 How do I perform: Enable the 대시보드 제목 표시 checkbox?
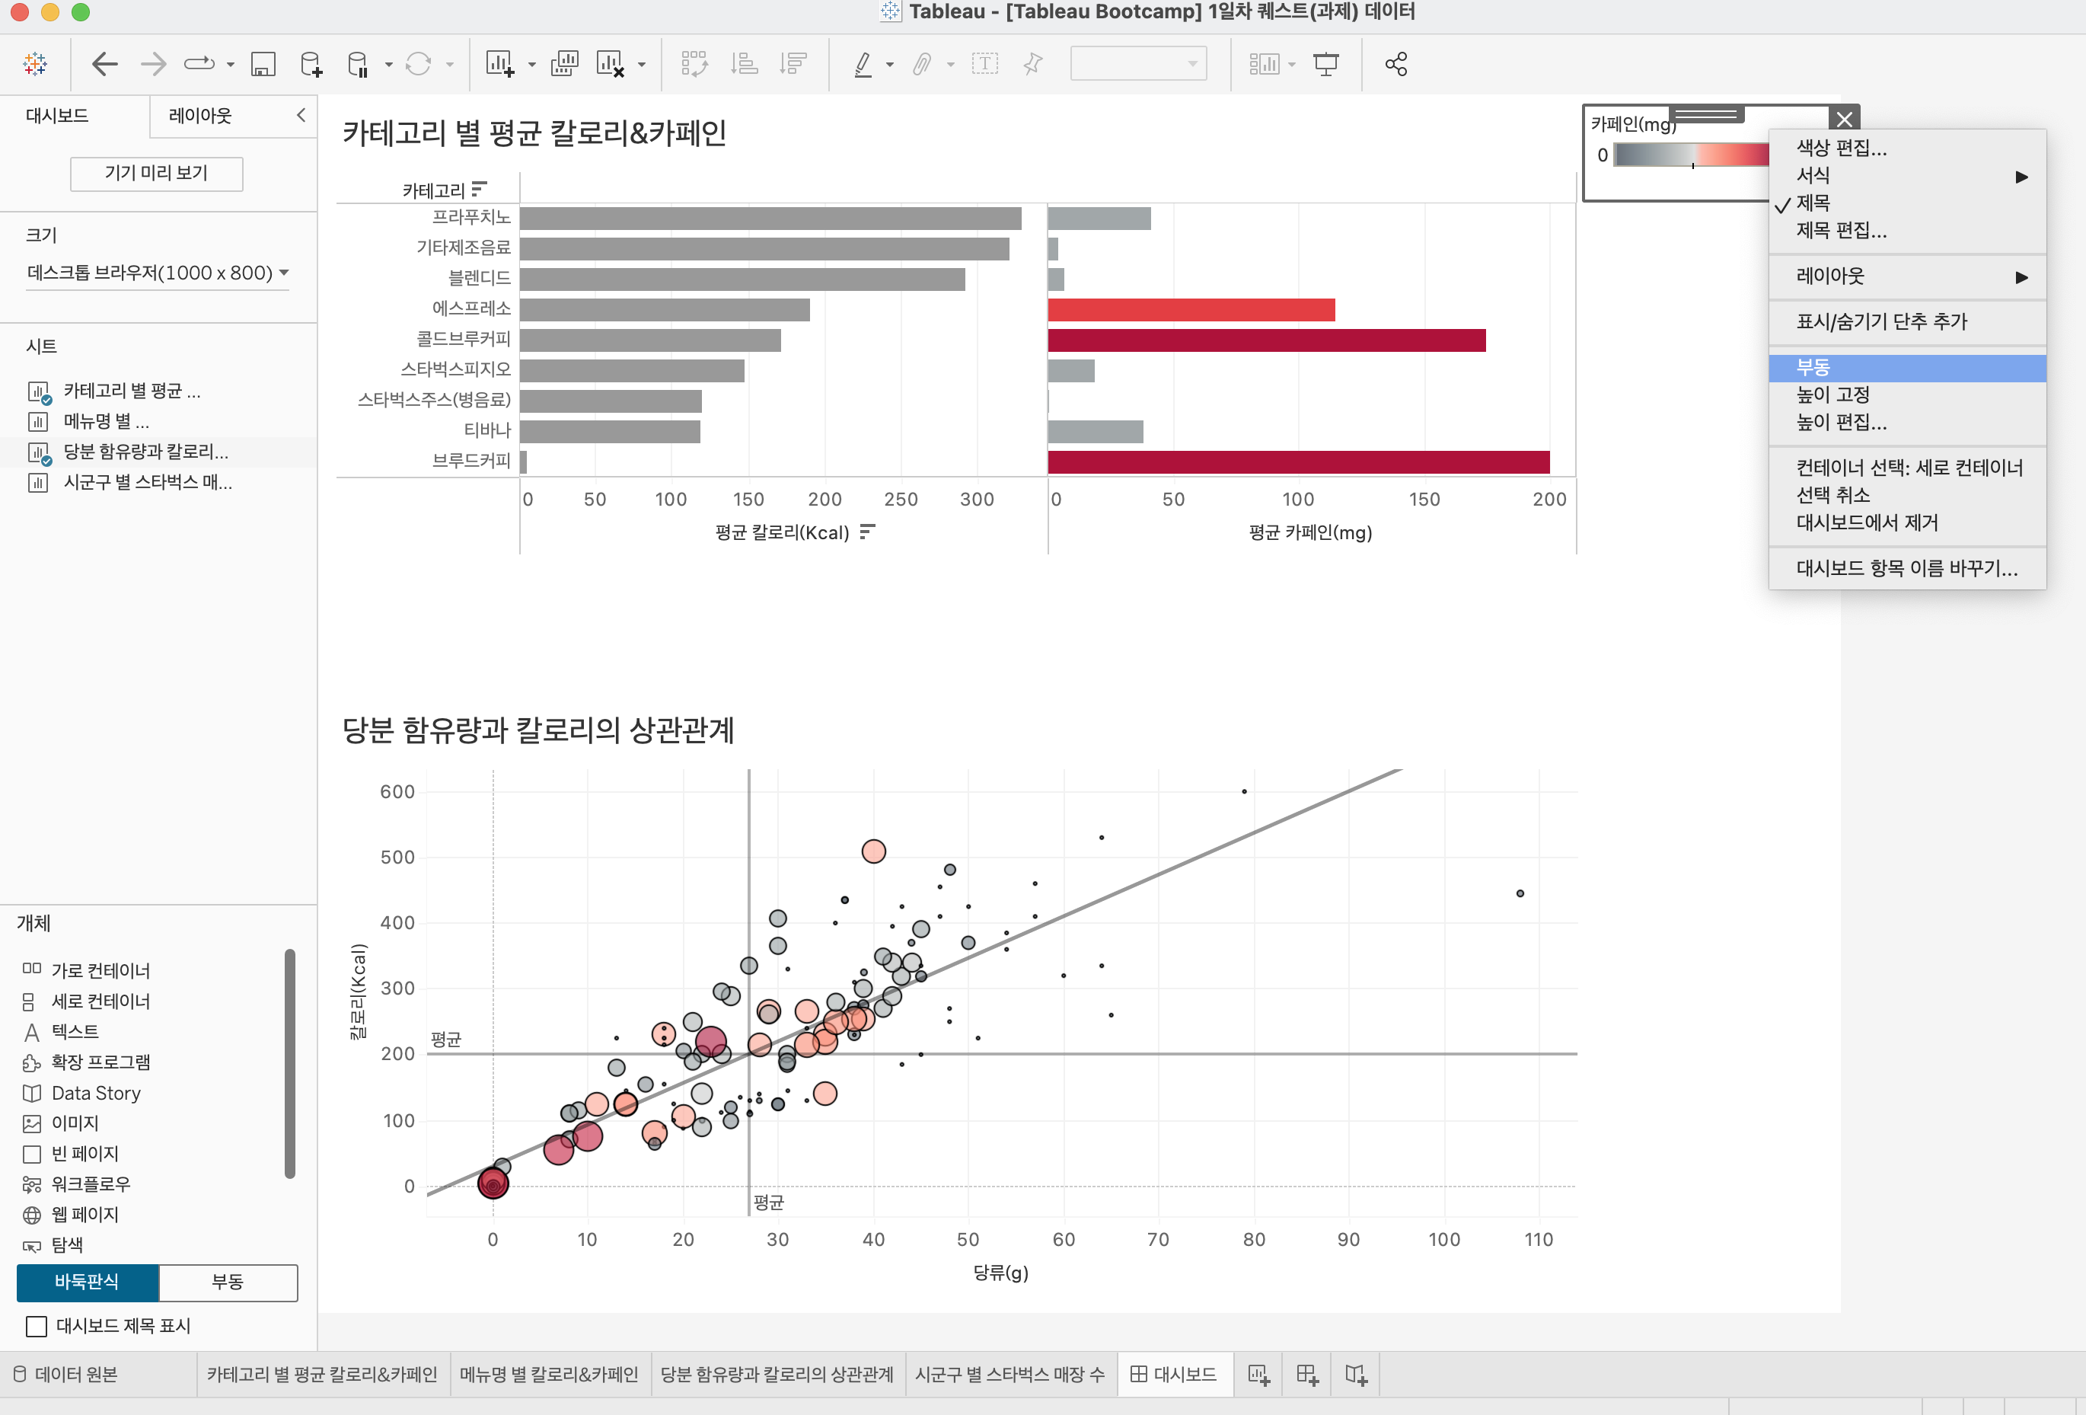(x=36, y=1326)
